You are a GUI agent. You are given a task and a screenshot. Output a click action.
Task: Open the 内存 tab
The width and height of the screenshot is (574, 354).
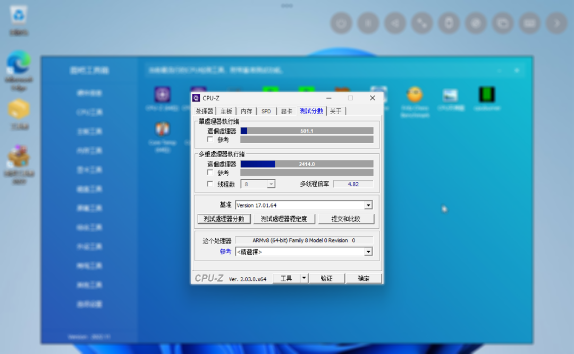247,111
